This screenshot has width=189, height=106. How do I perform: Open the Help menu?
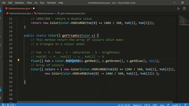coord(61,3)
